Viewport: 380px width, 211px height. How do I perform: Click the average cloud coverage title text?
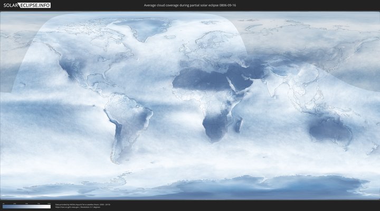click(190, 5)
